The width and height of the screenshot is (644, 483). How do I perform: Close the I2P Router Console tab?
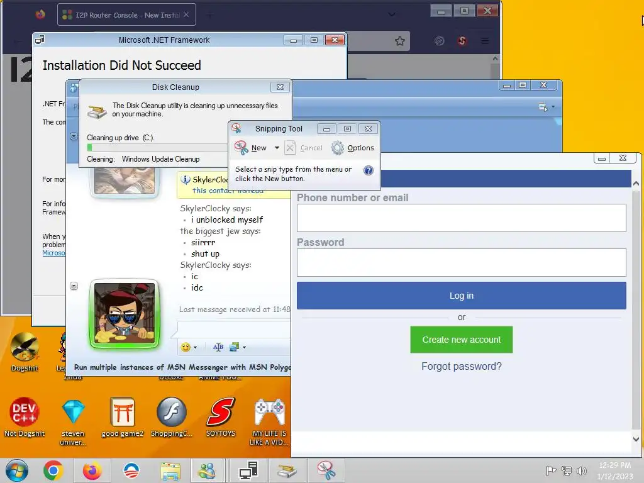[x=186, y=14]
